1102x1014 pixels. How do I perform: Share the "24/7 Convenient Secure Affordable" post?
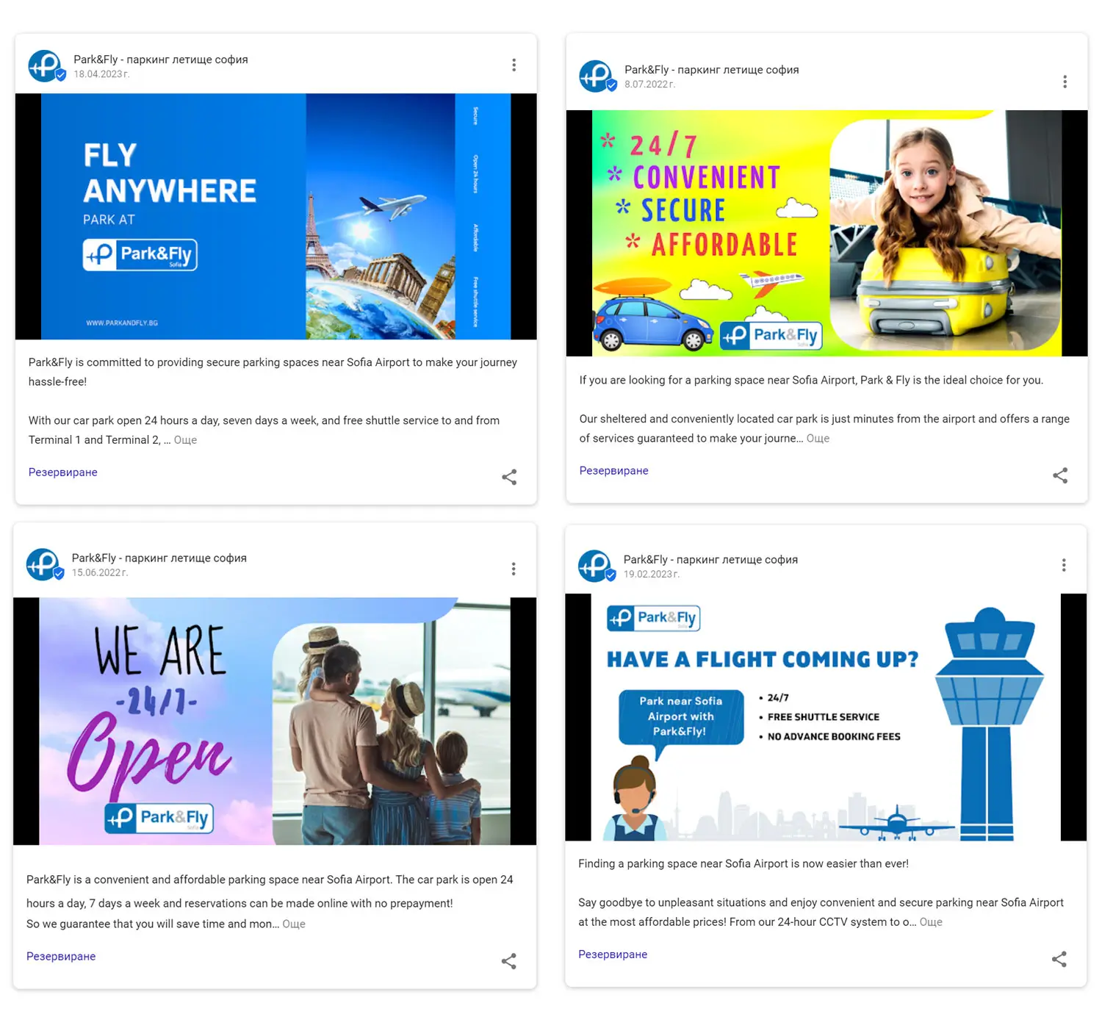pyautogui.click(x=1060, y=475)
